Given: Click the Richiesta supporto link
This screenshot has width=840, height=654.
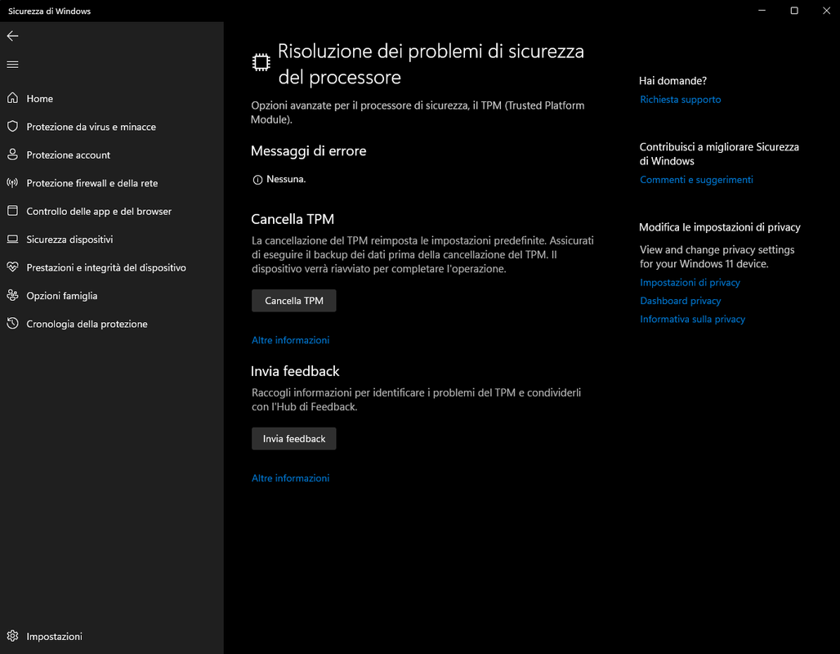Looking at the screenshot, I should click(x=681, y=99).
